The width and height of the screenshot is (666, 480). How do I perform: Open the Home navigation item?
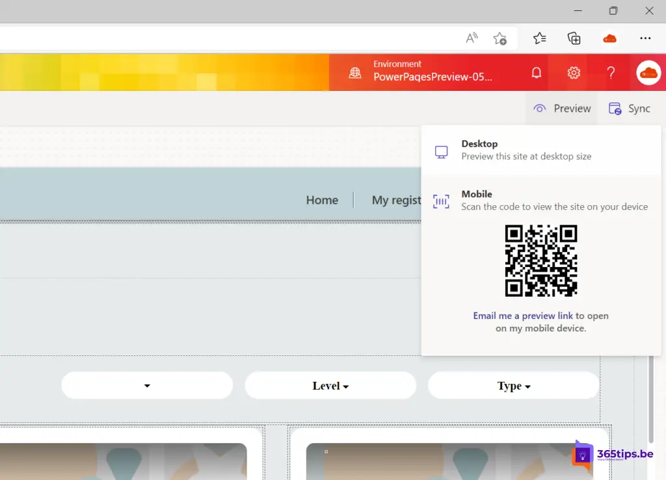(x=322, y=200)
